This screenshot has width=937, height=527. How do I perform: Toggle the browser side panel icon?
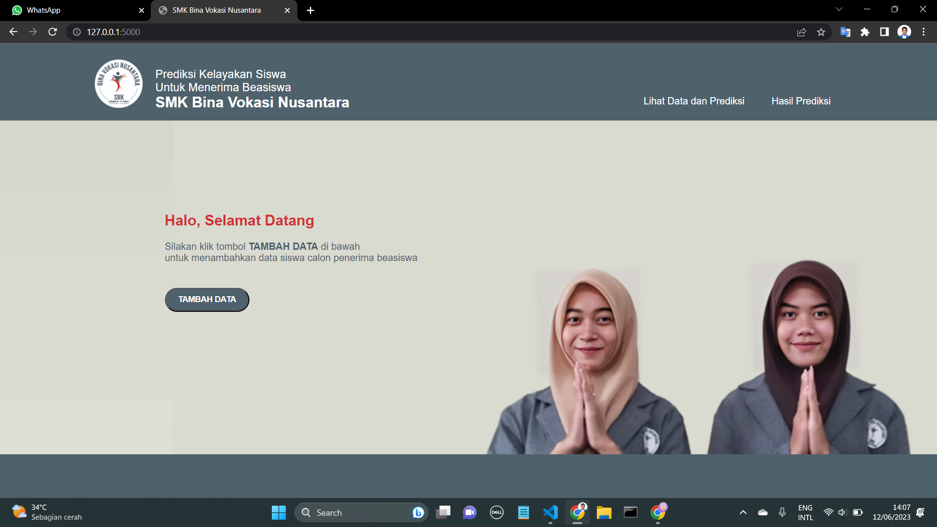pyautogui.click(x=884, y=32)
